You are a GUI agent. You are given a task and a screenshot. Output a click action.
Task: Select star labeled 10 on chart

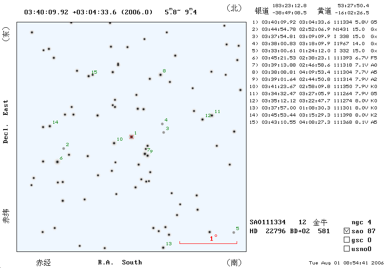[114, 143]
